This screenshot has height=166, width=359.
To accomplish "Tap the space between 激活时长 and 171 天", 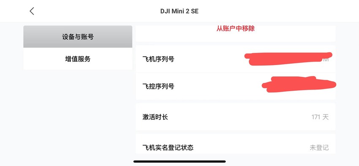I will coord(239,117).
